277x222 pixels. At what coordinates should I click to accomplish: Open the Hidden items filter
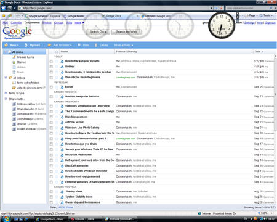[21, 67]
